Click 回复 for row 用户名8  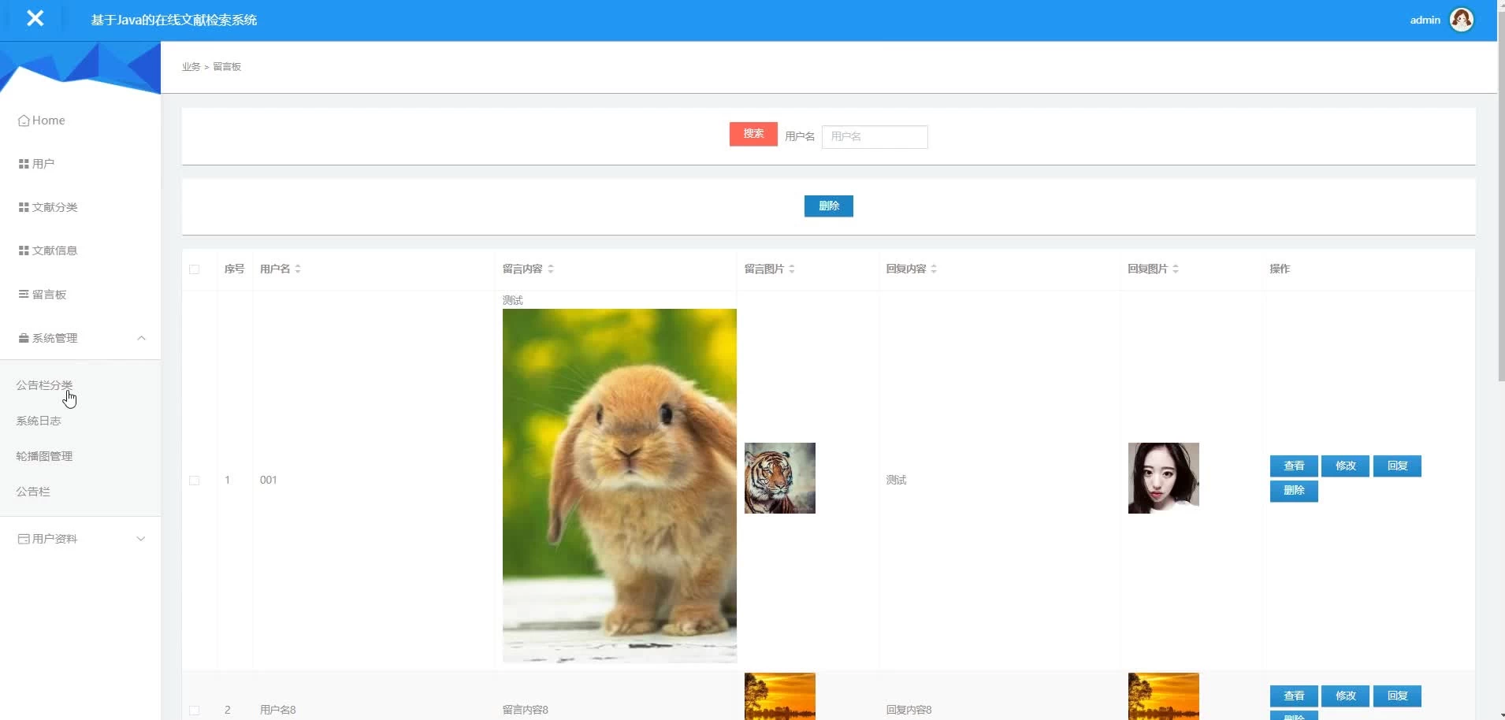[1398, 696]
